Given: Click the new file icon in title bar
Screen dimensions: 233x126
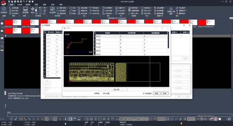Looking at the screenshot, I should [x=9, y=1].
